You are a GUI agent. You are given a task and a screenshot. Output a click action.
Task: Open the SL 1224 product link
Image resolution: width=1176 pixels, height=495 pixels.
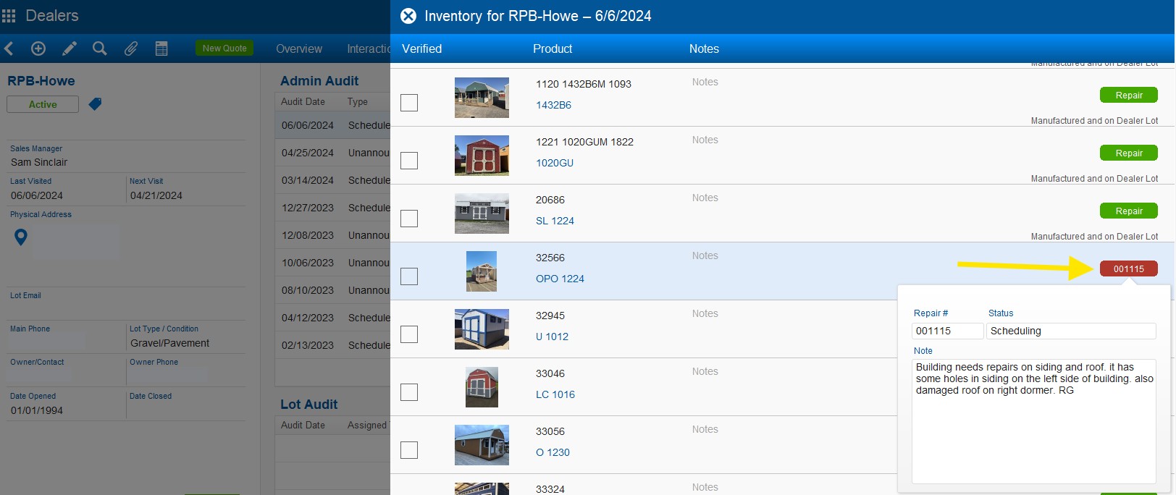pyautogui.click(x=555, y=221)
